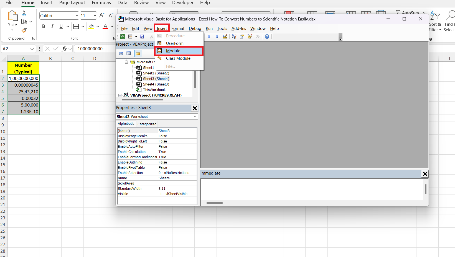This screenshot has height=257, width=455.
Task: Close the Properties - Sheet3 pane
Action: click(195, 108)
